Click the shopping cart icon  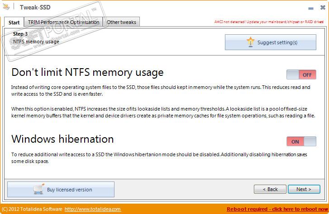tap(39, 190)
